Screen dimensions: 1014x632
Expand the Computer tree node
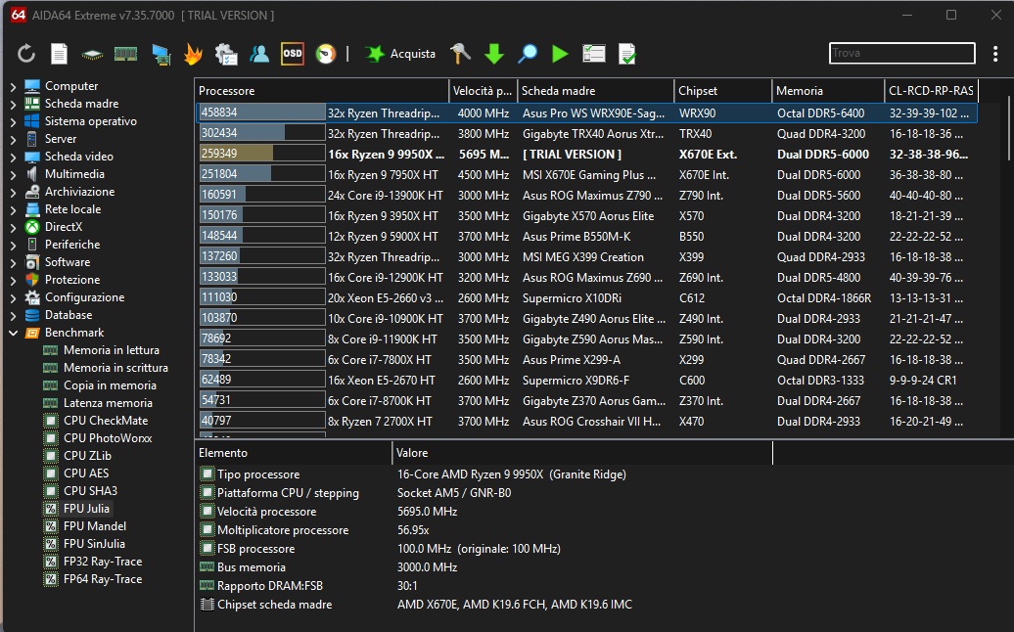tap(13, 86)
